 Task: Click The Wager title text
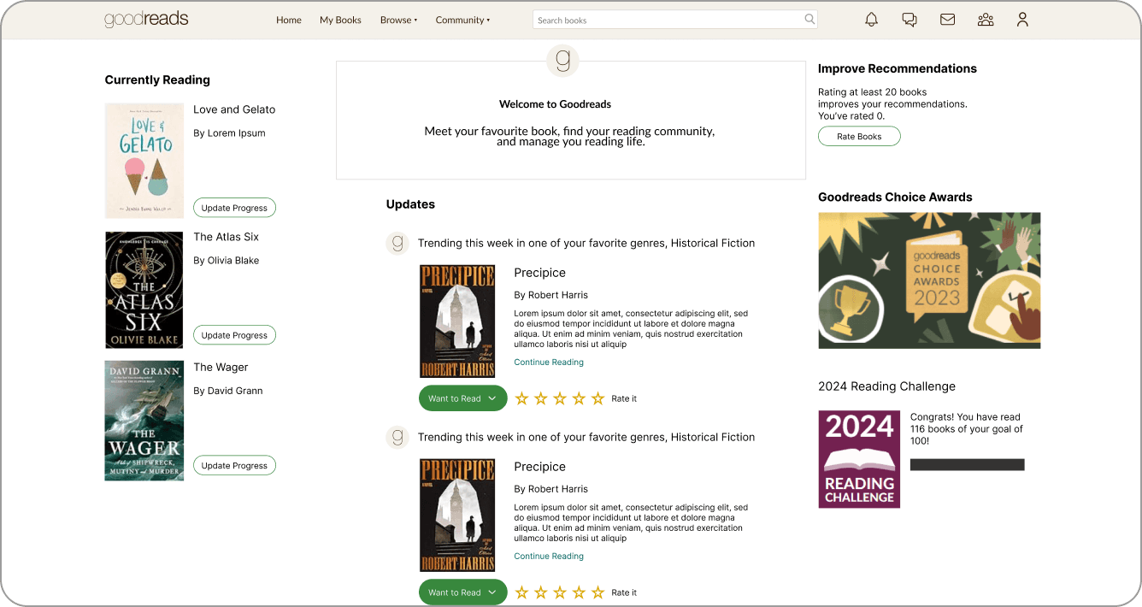(x=221, y=367)
